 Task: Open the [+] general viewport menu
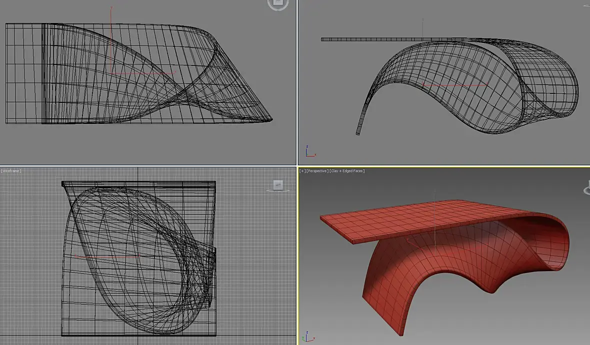pos(302,171)
